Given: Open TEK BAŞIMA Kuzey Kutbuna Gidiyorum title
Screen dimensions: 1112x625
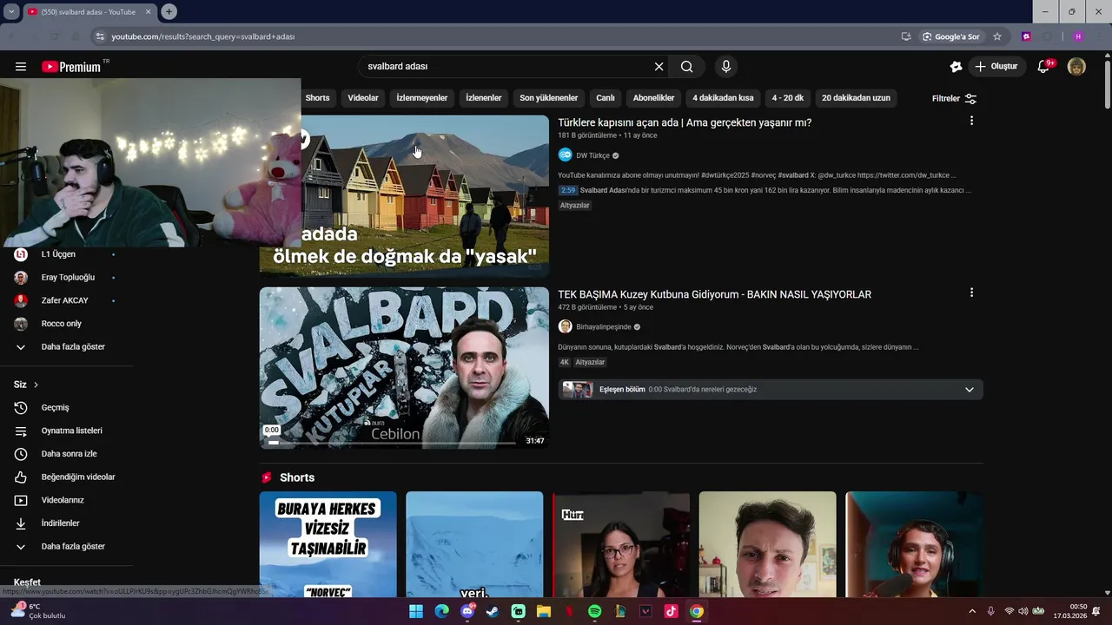Looking at the screenshot, I should (714, 294).
